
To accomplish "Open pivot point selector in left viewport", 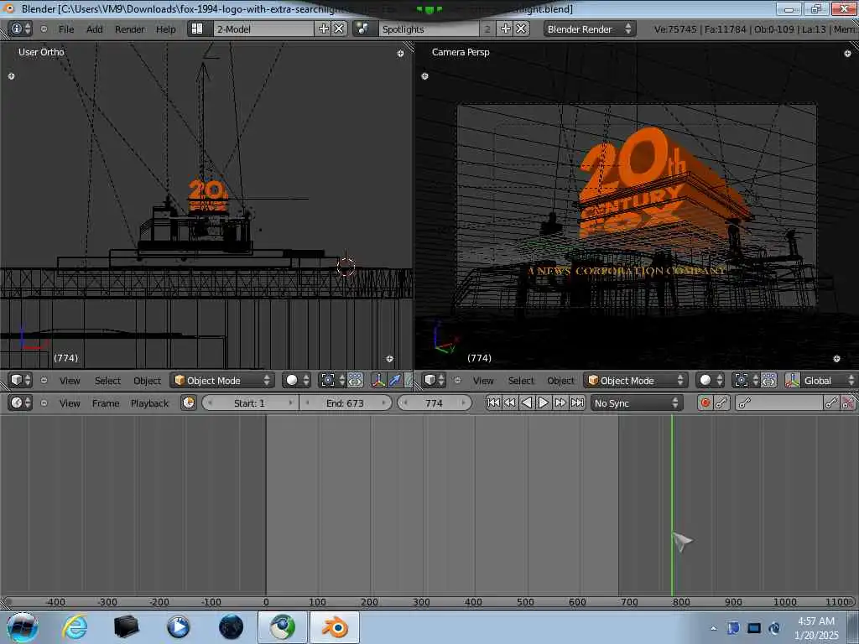I will pos(332,380).
